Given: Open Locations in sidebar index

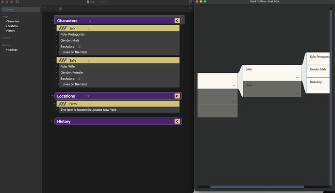Looking at the screenshot, I should 12,26.
